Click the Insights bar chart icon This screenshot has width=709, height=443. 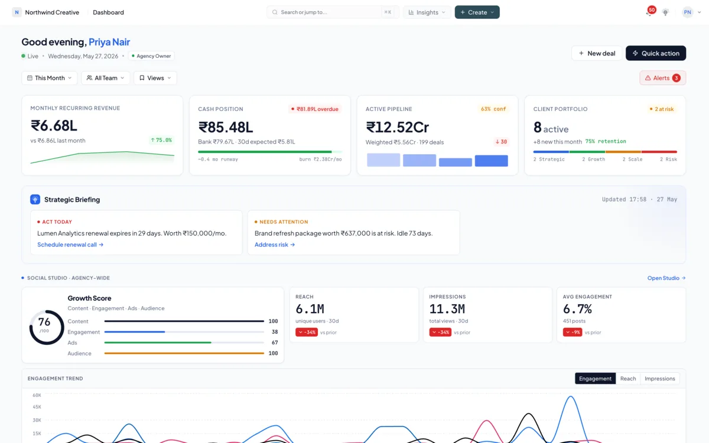click(411, 12)
